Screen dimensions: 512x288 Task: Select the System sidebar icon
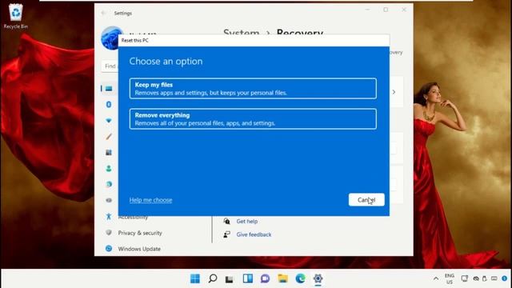pyautogui.click(x=109, y=89)
